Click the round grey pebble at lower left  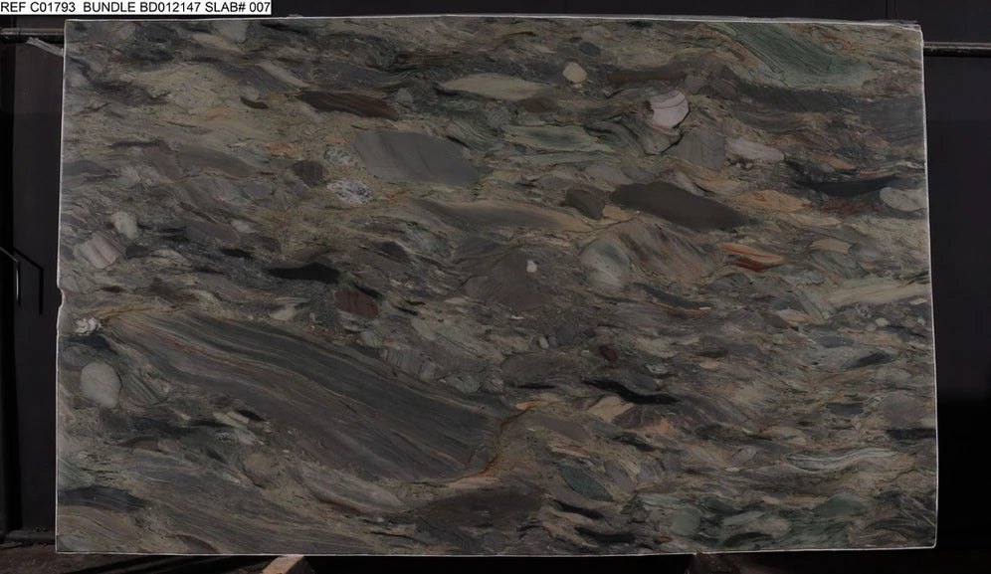(x=99, y=383)
